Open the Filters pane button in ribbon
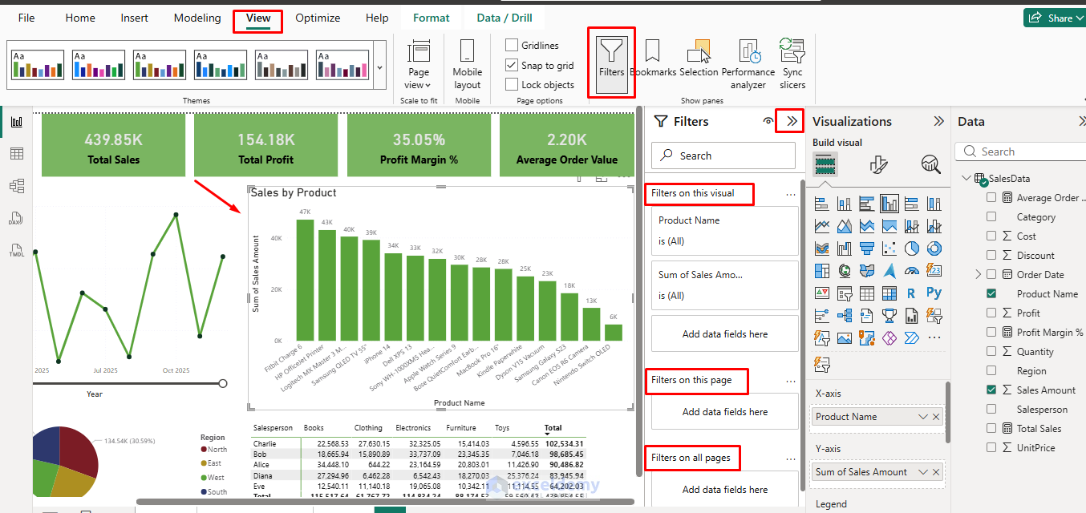The image size is (1086, 513). pyautogui.click(x=611, y=63)
